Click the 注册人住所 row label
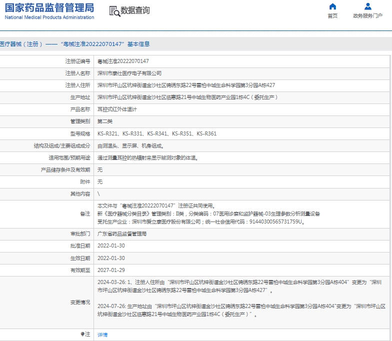Image resolution: width=392 pixels, height=341 pixels. click(x=77, y=85)
